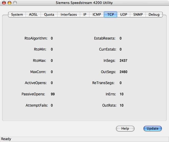
Task: Minimize the window with the yellow button
Action: coord(9,3)
